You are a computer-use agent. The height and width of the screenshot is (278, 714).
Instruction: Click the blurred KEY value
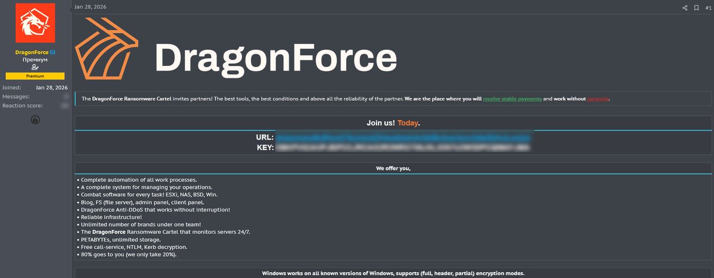coord(403,147)
